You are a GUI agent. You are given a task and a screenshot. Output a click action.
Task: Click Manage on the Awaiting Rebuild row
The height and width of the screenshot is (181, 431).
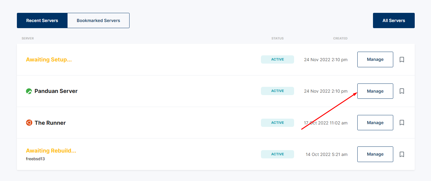[375, 154]
